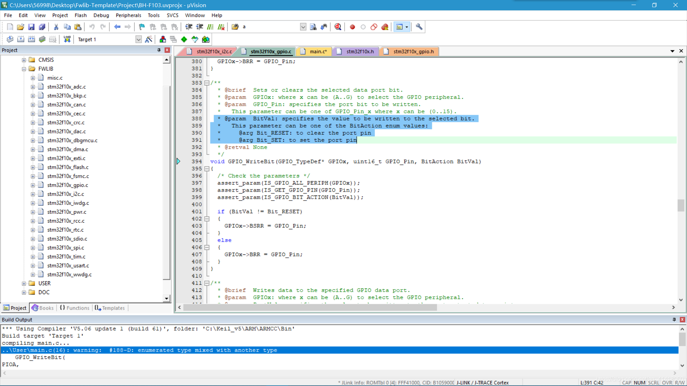This screenshot has height=386, width=687.
Task: Switch to the main.c* tab
Action: [315, 51]
